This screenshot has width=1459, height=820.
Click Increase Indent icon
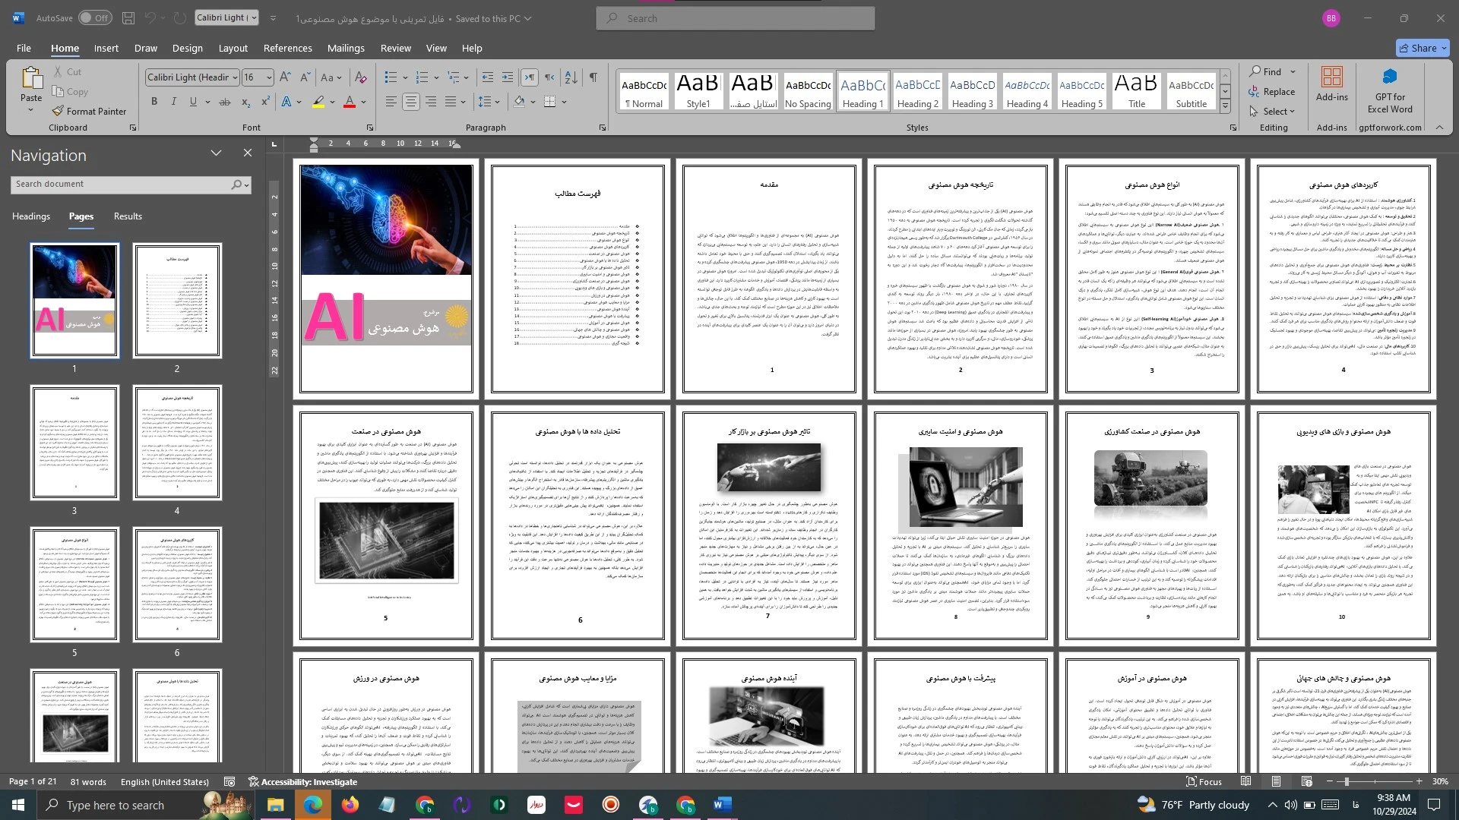point(508,77)
